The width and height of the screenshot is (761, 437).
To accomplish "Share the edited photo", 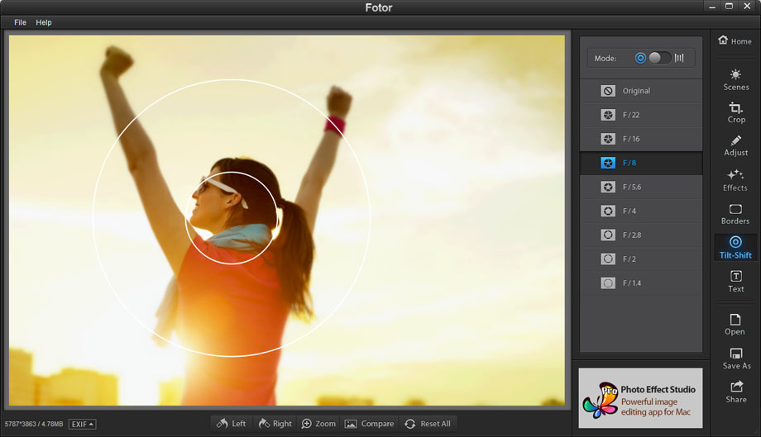I will pyautogui.click(x=735, y=392).
